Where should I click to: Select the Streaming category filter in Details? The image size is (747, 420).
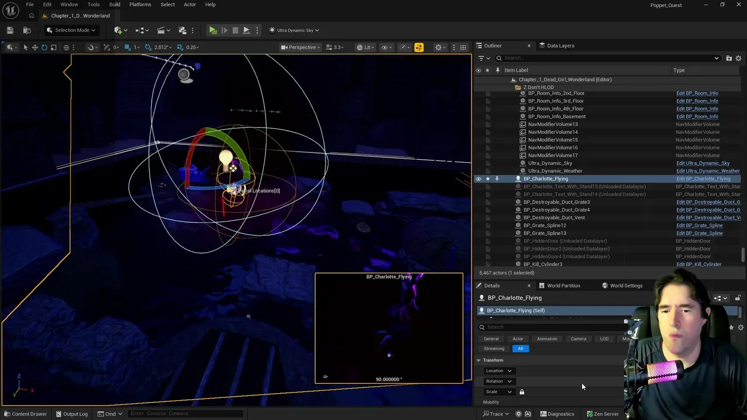click(x=494, y=349)
